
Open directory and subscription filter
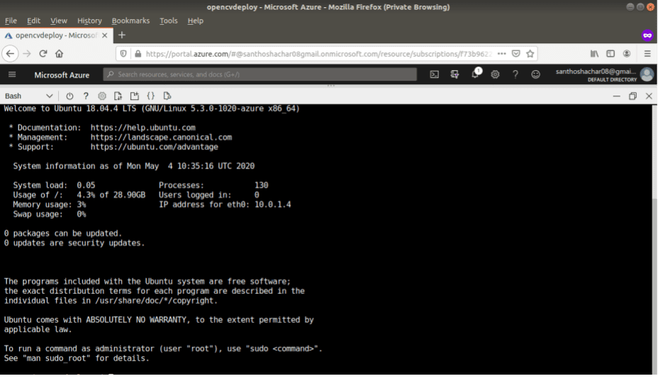(455, 74)
